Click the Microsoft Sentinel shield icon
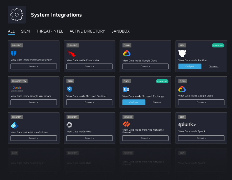This screenshot has height=180, width=232. pyautogui.click(x=70, y=89)
